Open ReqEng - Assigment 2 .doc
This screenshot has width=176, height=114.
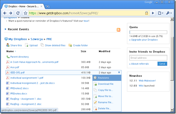click(26, 104)
